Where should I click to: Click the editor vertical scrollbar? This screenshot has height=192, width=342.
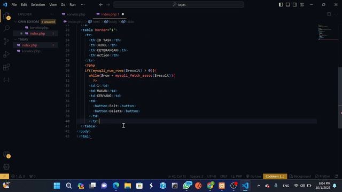(340, 98)
